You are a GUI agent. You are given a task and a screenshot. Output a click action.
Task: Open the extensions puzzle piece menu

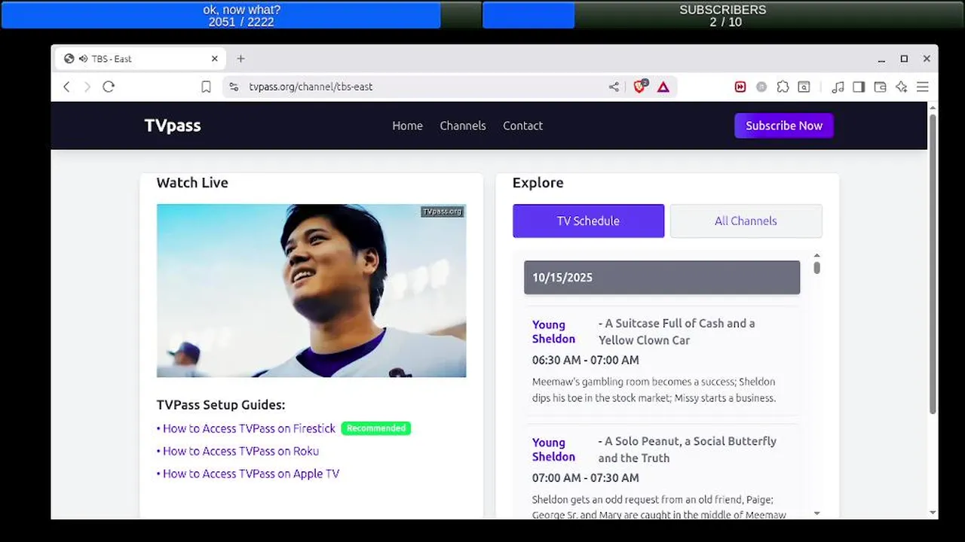tap(783, 87)
